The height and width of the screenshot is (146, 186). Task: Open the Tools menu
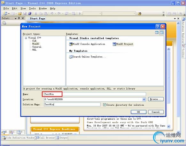click(x=32, y=8)
